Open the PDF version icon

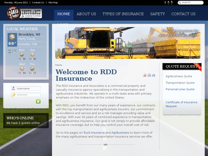point(144,75)
